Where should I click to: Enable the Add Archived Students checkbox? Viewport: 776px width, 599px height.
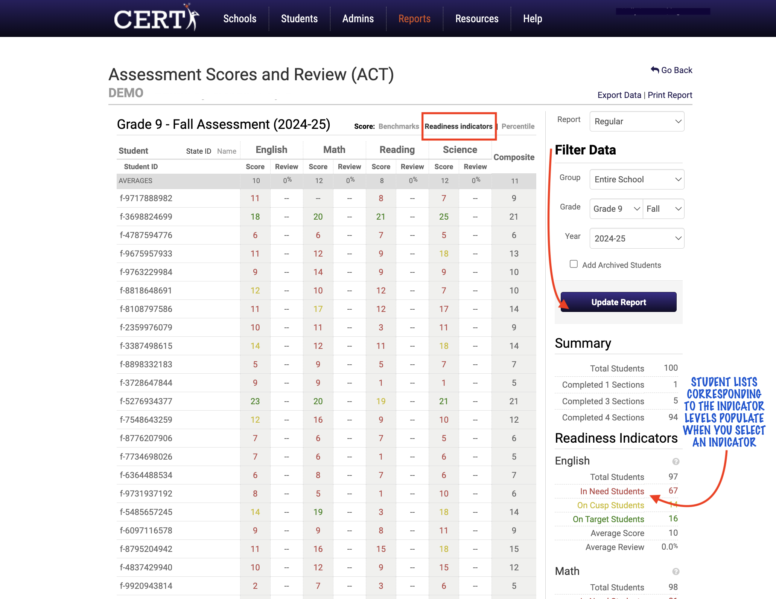coord(574,264)
